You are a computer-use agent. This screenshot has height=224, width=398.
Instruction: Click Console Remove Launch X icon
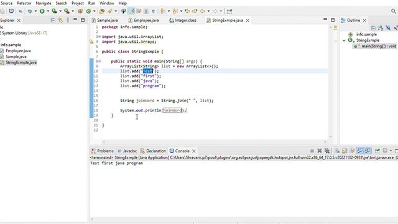[320, 151]
